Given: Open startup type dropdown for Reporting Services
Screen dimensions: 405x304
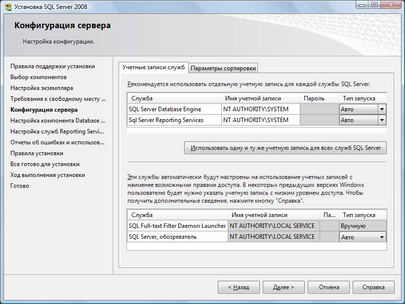Looking at the screenshot, I should click(381, 120).
